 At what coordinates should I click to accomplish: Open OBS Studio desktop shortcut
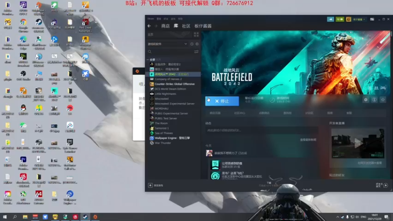[23, 76]
